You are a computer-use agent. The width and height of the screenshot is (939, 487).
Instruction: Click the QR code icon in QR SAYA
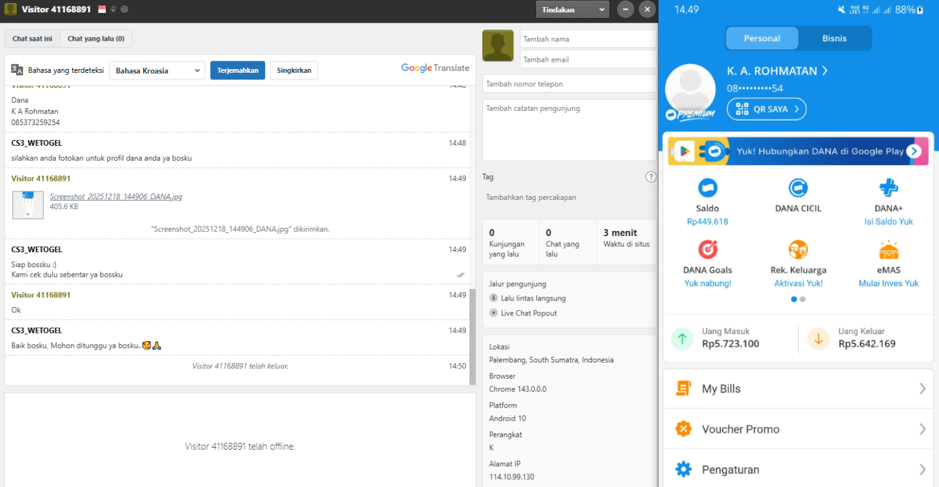742,109
